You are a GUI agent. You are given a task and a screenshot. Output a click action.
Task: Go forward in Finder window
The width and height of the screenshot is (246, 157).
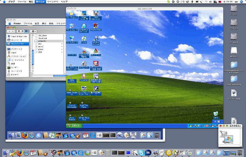(x=13, y=31)
